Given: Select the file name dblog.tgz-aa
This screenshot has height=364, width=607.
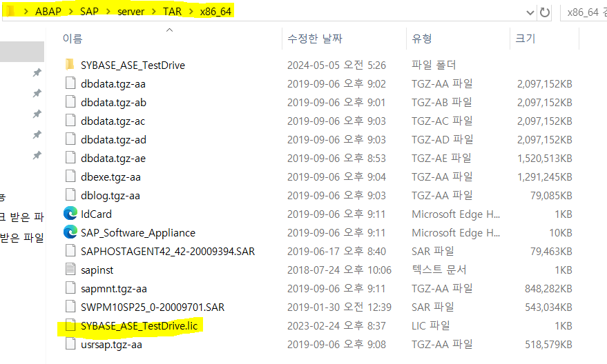Looking at the screenshot, I should coord(110,196).
